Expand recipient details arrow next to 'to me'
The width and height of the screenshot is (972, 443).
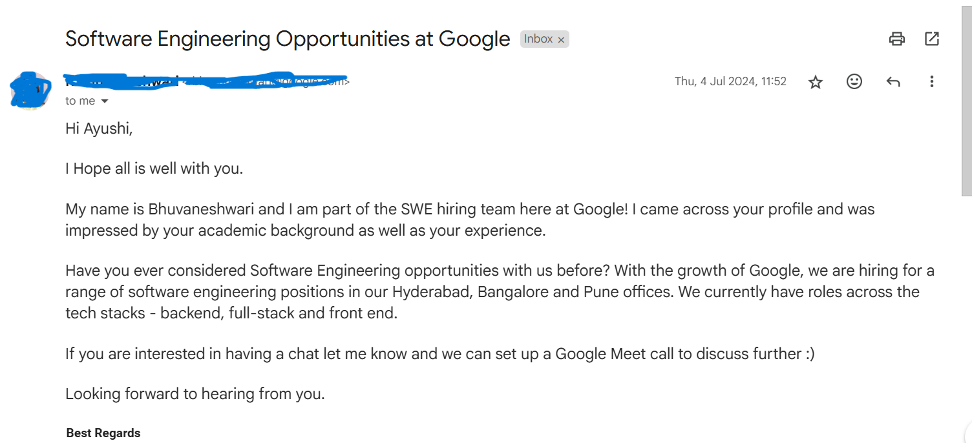(105, 101)
